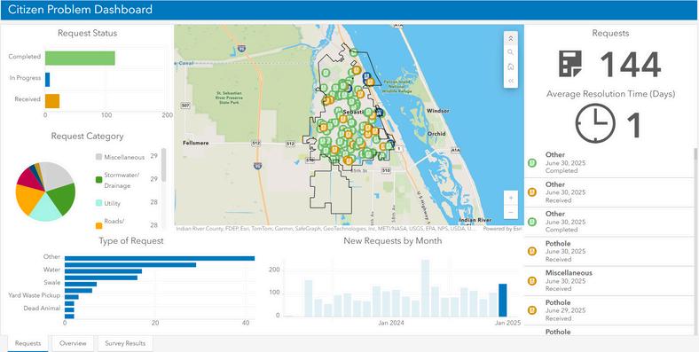Click orange icon of Pothole June 30 request
Image resolution: width=699 pixels, height=352 pixels.
pyautogui.click(x=532, y=251)
